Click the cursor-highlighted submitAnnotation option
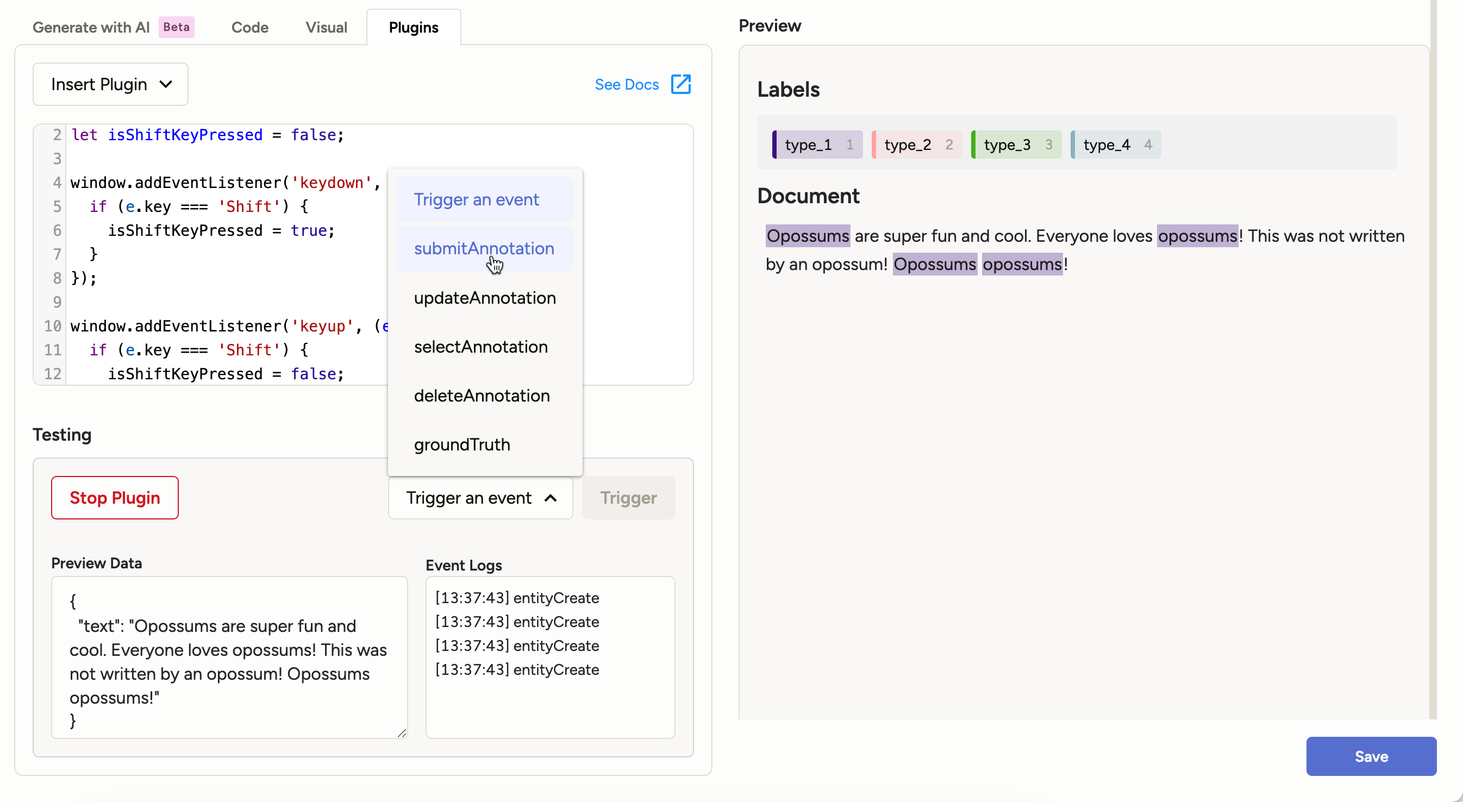 pos(483,248)
